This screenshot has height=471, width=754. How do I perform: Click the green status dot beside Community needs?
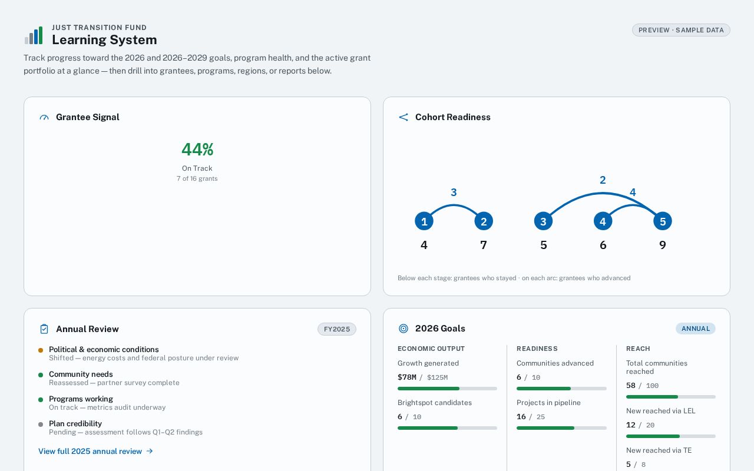point(41,375)
